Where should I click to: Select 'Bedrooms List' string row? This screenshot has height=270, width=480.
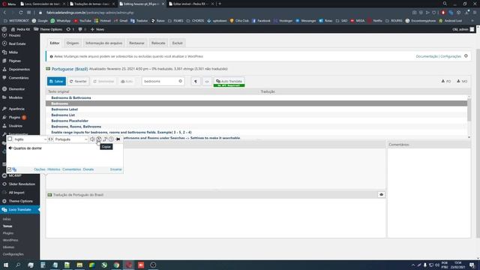(256, 115)
